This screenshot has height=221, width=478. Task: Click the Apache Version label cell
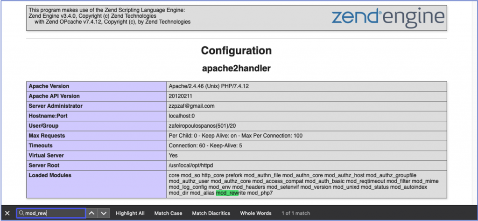click(96, 86)
